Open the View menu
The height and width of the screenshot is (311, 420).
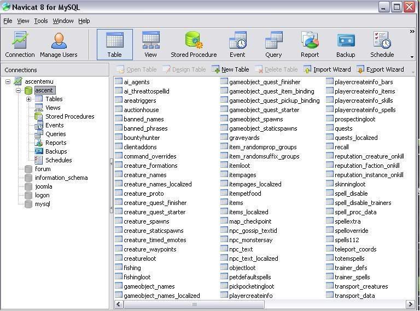[x=23, y=21]
